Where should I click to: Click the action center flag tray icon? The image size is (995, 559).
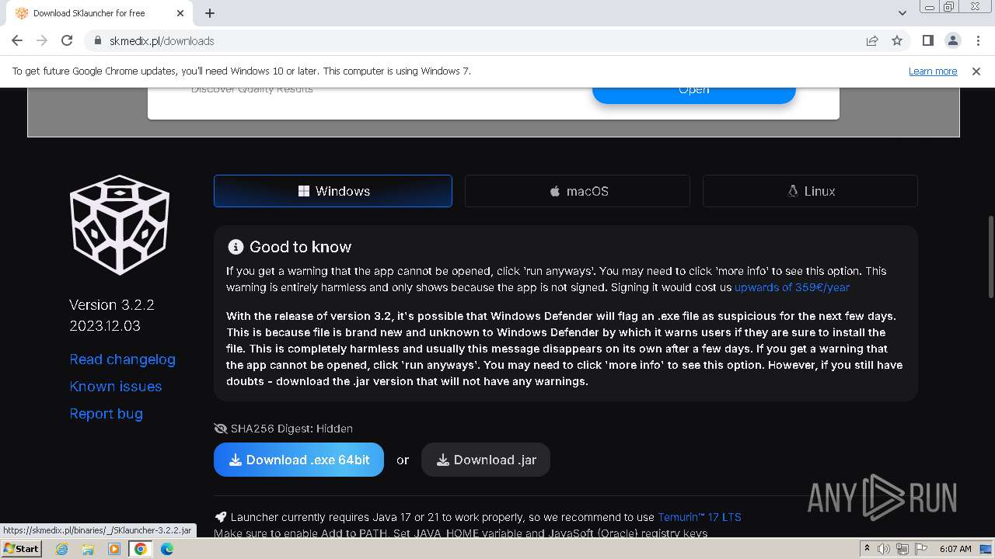coord(921,549)
